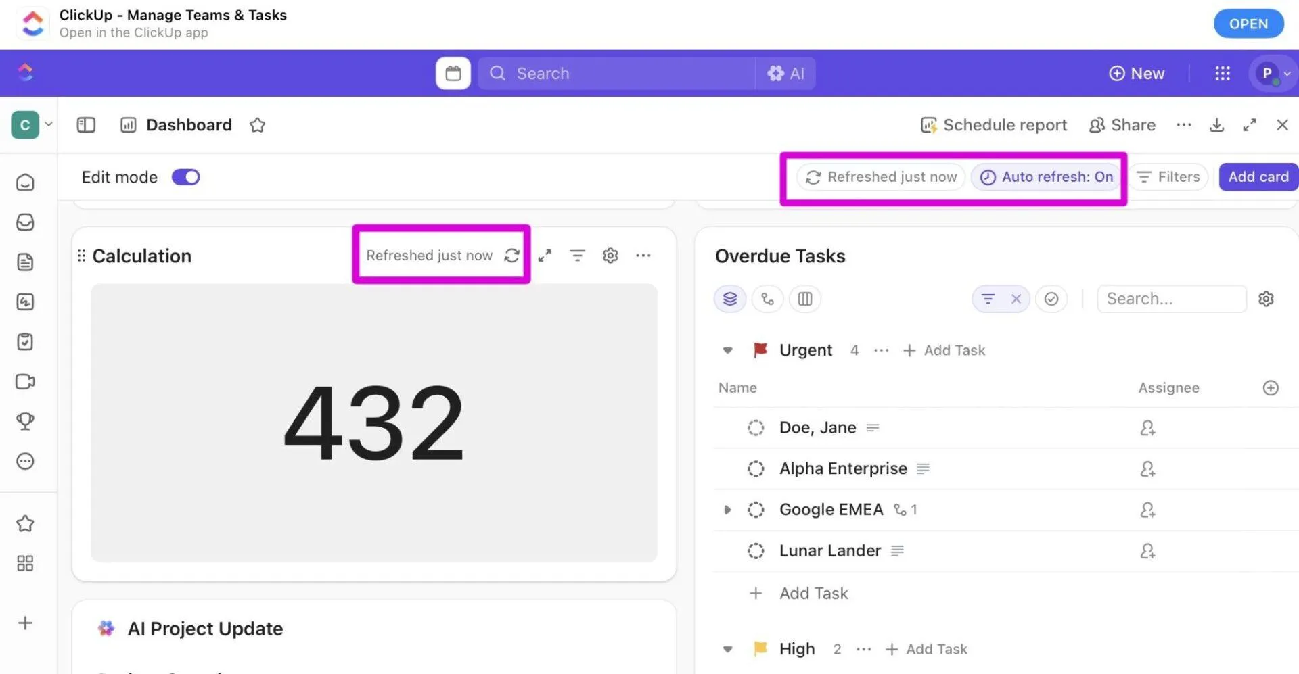Set status circle for Lunar Lander
Viewport: 1299px width, 674px height.
[756, 551]
